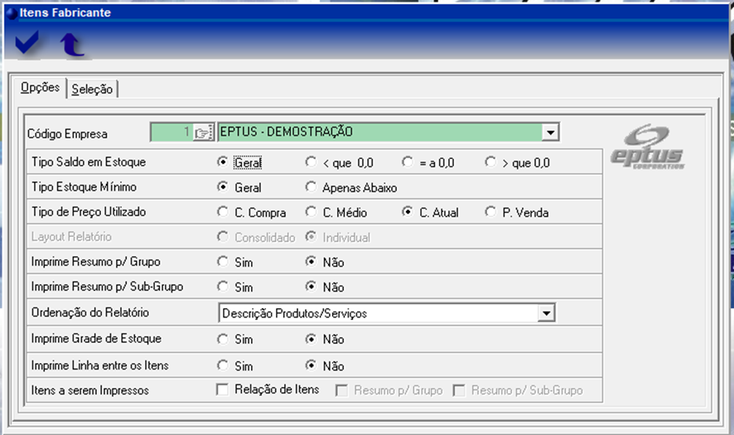This screenshot has height=435, width=734.
Task: Click the company lookup hand icon
Action: [x=203, y=133]
